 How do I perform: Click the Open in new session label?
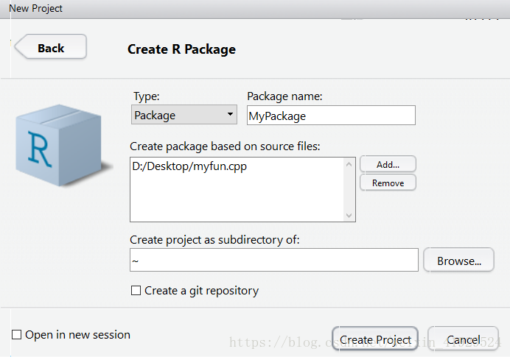click(x=77, y=335)
